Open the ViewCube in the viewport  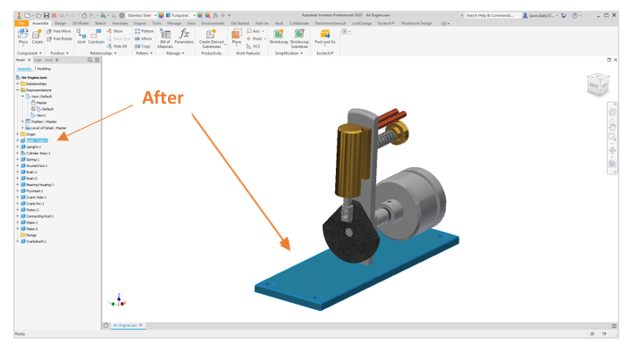pos(598,84)
